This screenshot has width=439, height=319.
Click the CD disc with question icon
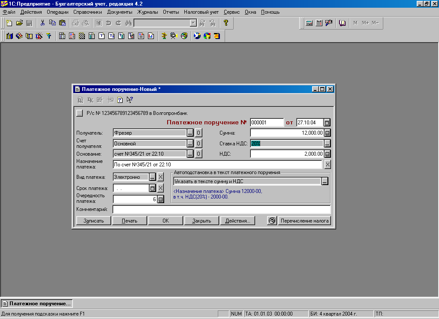(x=184, y=36)
